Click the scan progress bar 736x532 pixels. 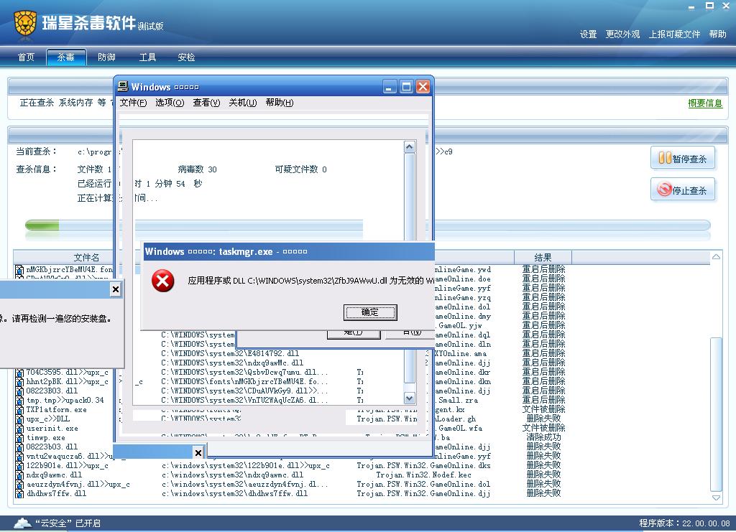[x=367, y=226]
